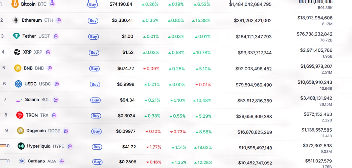Click the Solana coin logo icon
The width and height of the screenshot is (352, 168).
tap(19, 100)
